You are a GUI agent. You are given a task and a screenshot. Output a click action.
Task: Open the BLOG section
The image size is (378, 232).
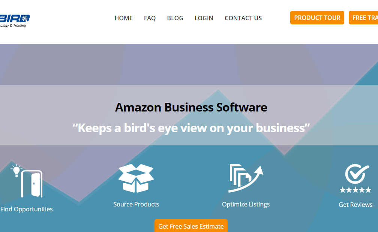pyautogui.click(x=175, y=18)
